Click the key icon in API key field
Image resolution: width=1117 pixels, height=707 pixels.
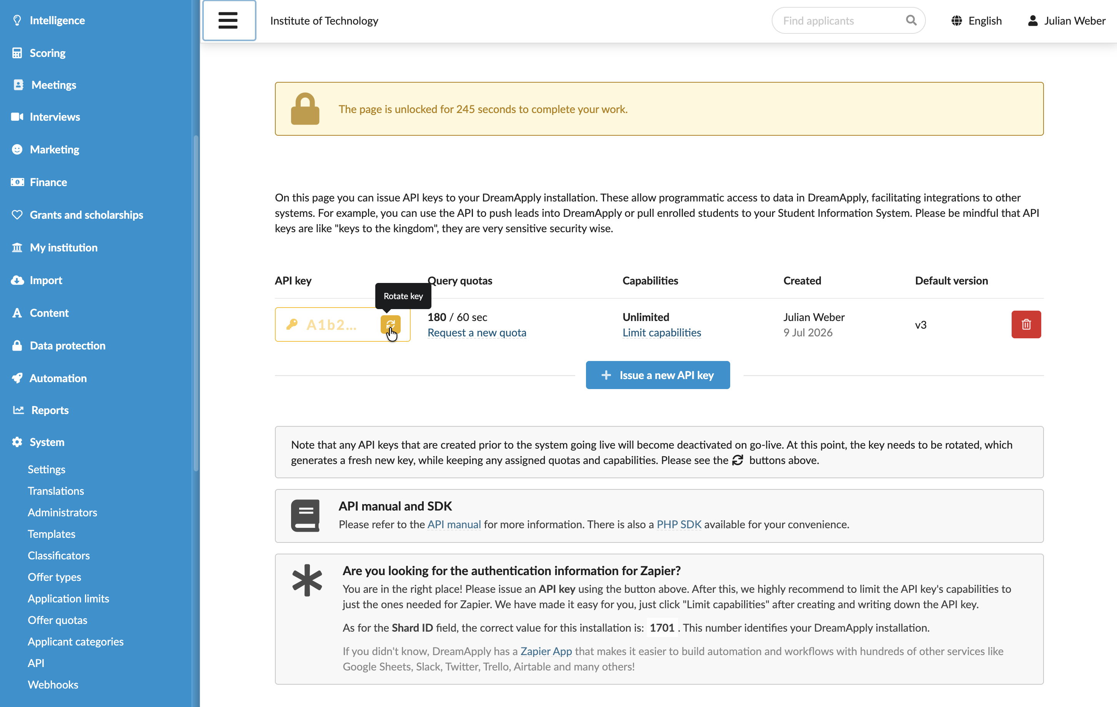pyautogui.click(x=292, y=324)
